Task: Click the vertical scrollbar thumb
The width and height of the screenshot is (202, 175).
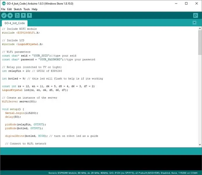Action: coord(200,43)
